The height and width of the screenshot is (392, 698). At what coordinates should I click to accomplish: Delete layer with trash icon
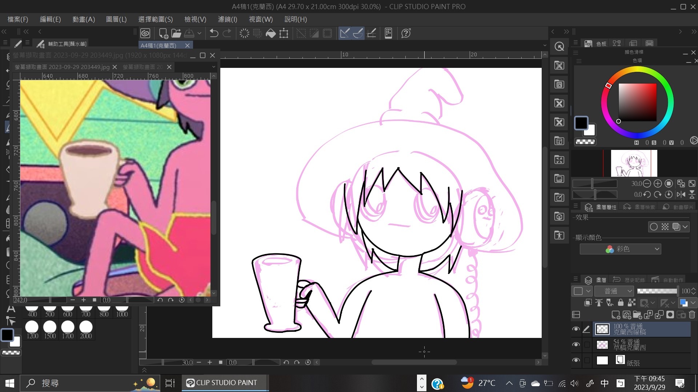692,315
